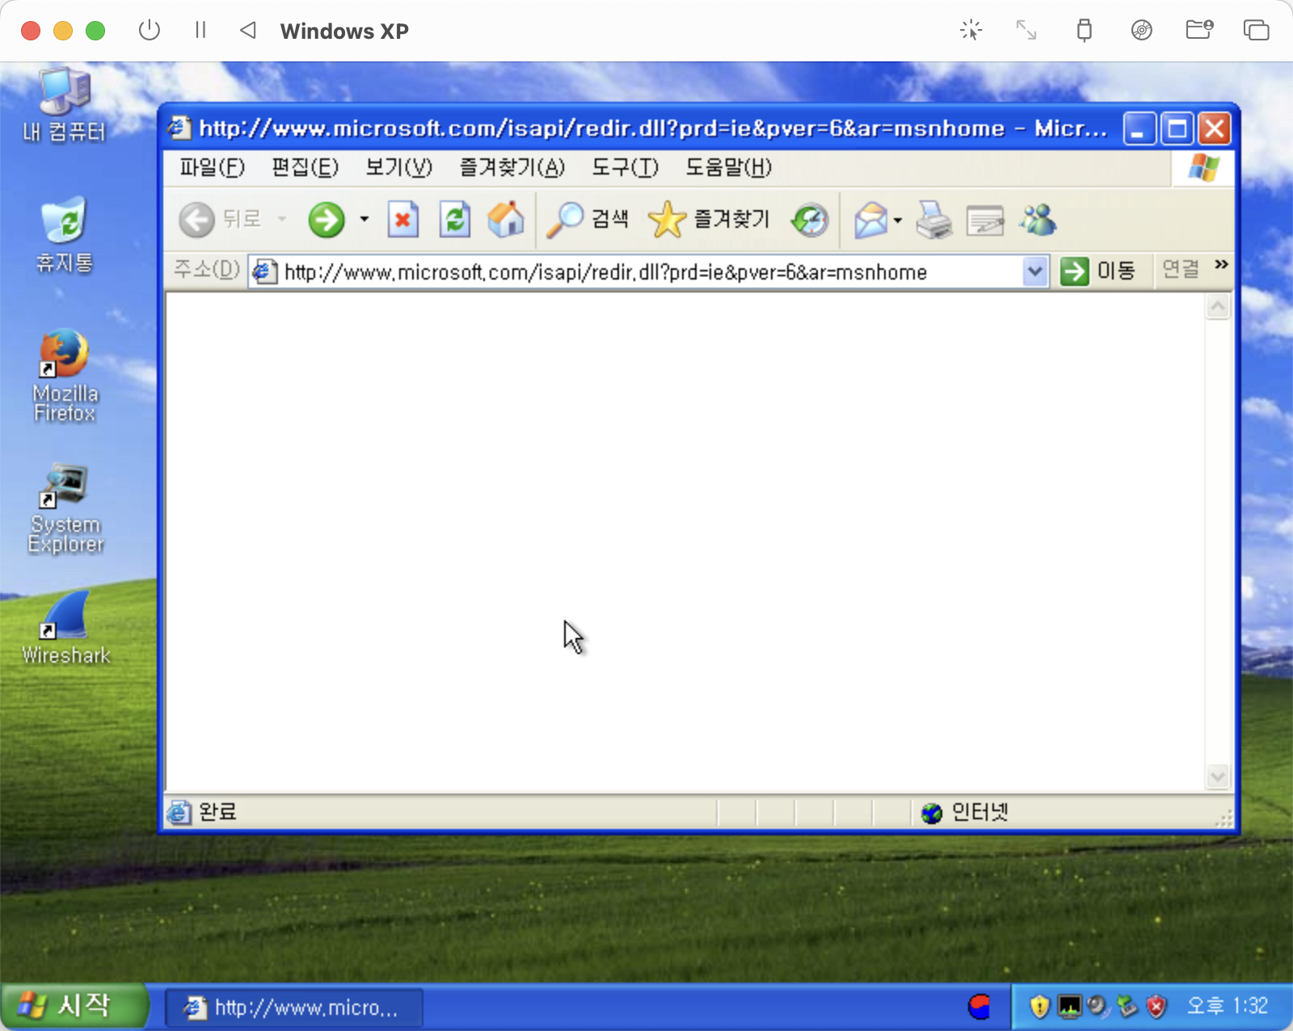1293x1031 pixels.
Task: Click the Edit page icon in toolbar
Action: (985, 220)
